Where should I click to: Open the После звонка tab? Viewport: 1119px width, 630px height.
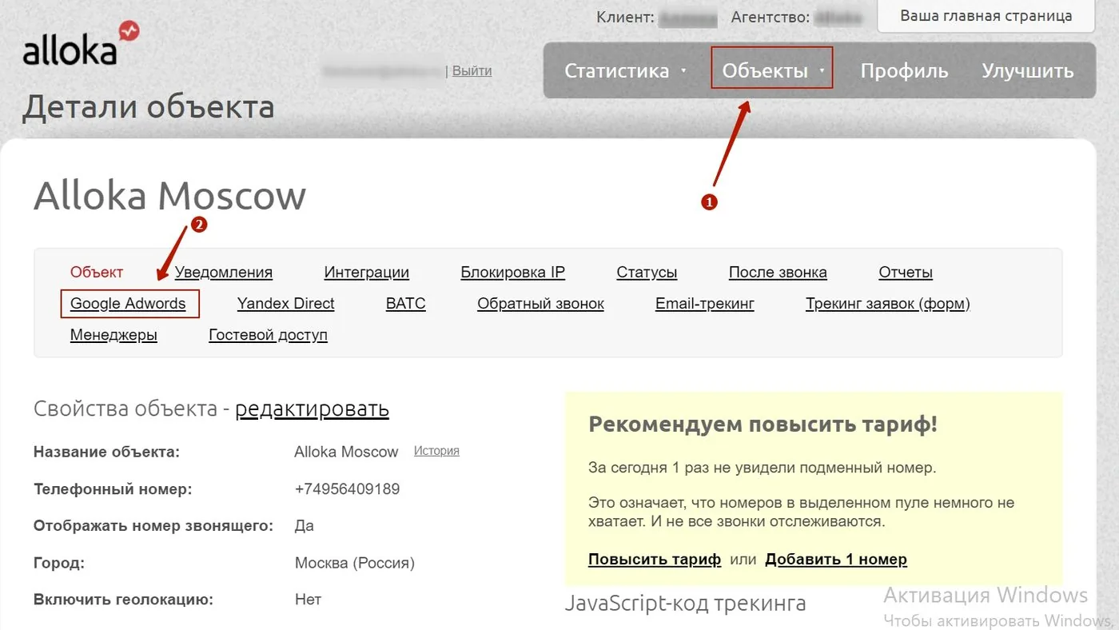(x=778, y=272)
